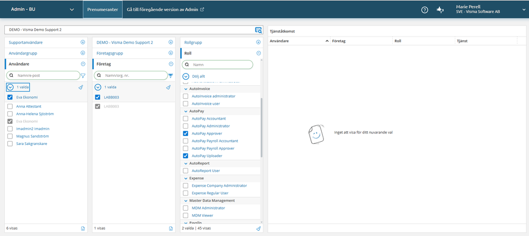Focus the Namn/e-post user search field

[43, 76]
